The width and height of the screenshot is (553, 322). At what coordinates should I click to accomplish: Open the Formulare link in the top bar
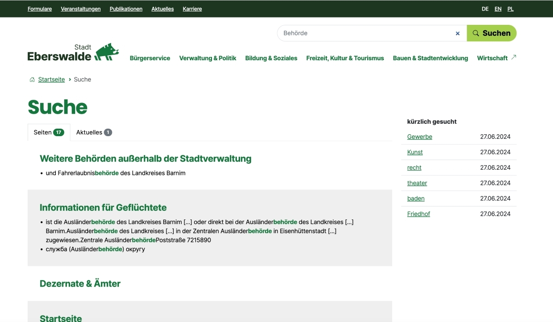(x=40, y=9)
